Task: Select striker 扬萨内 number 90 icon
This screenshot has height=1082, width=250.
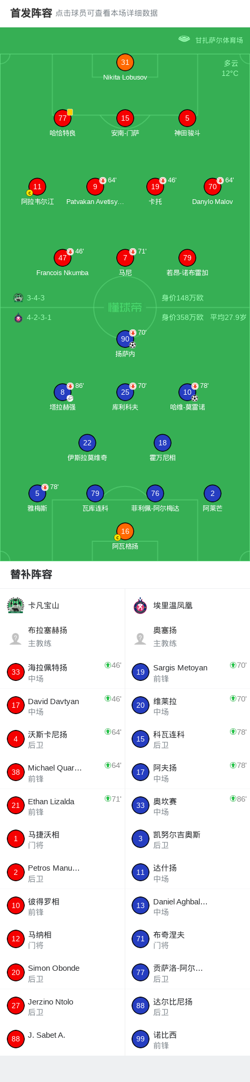Action: coord(125,339)
